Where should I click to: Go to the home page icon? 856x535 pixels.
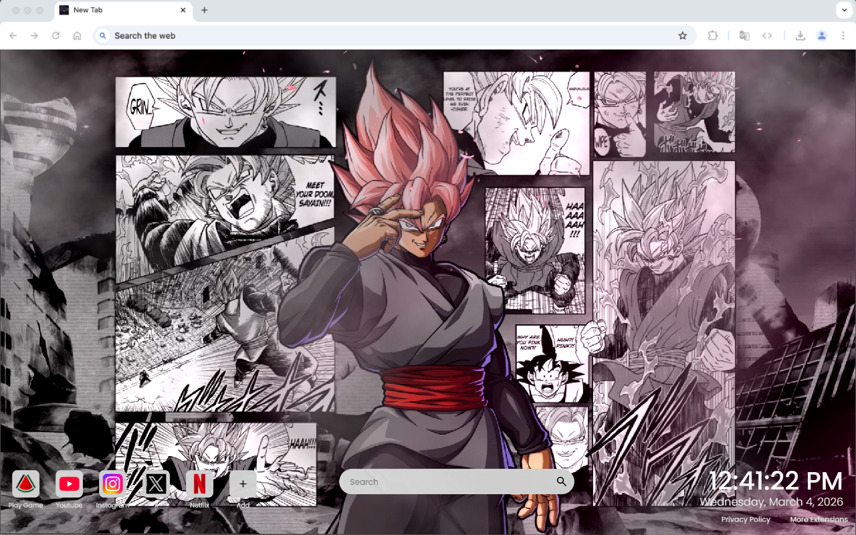[x=77, y=35]
